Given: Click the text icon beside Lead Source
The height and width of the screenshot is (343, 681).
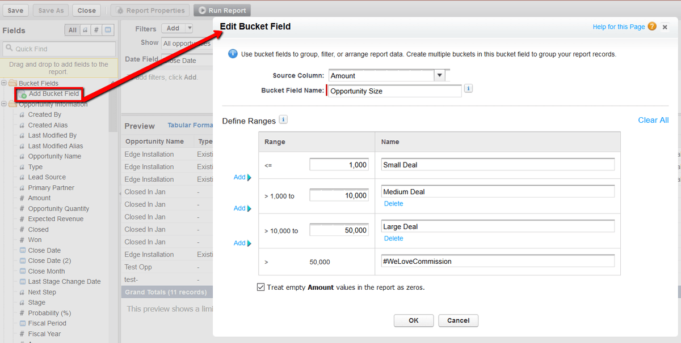Looking at the screenshot, I should coord(22,177).
